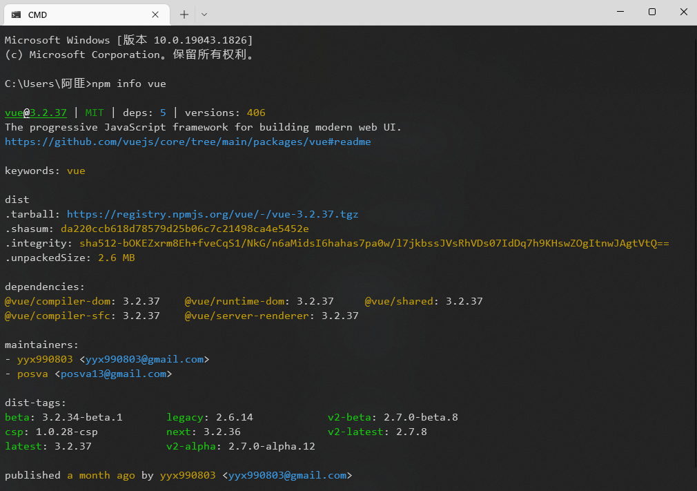This screenshot has height=491, width=697.
Task: Click the keywords value vue
Action: 76,171
